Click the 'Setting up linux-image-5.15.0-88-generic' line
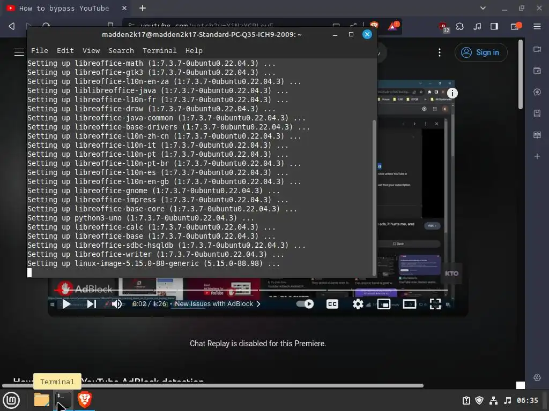This screenshot has width=549, height=411. click(153, 263)
